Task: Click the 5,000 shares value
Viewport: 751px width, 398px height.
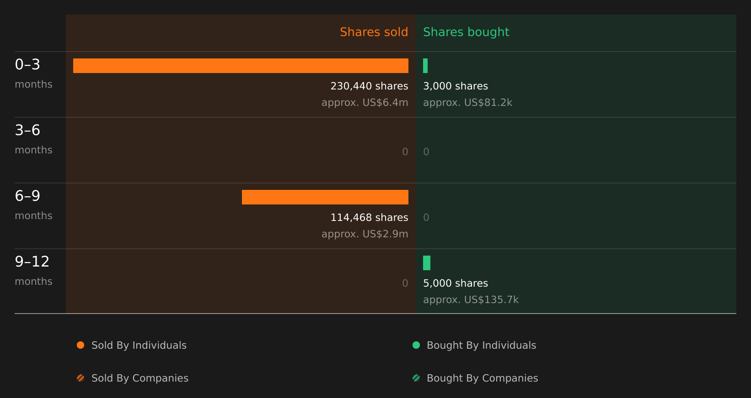Action: tap(456, 283)
